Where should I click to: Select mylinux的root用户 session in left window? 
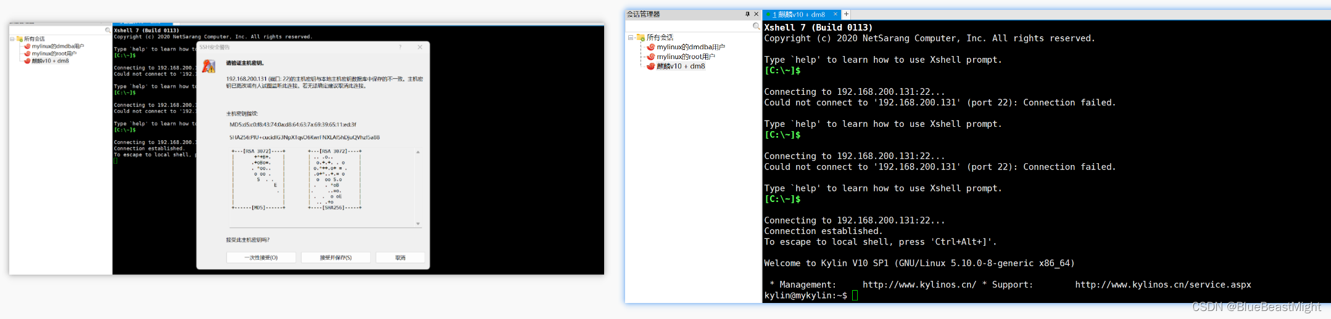coord(54,54)
